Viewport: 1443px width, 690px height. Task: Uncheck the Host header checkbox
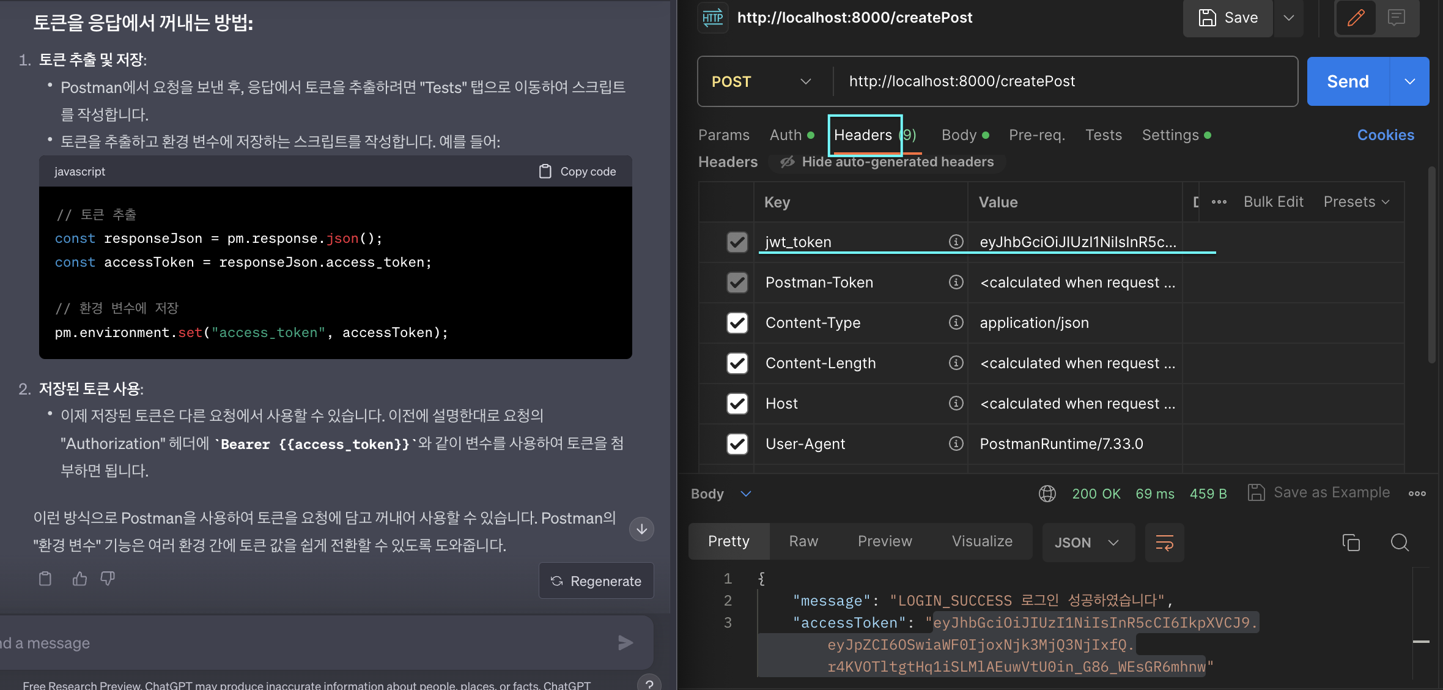coord(737,403)
